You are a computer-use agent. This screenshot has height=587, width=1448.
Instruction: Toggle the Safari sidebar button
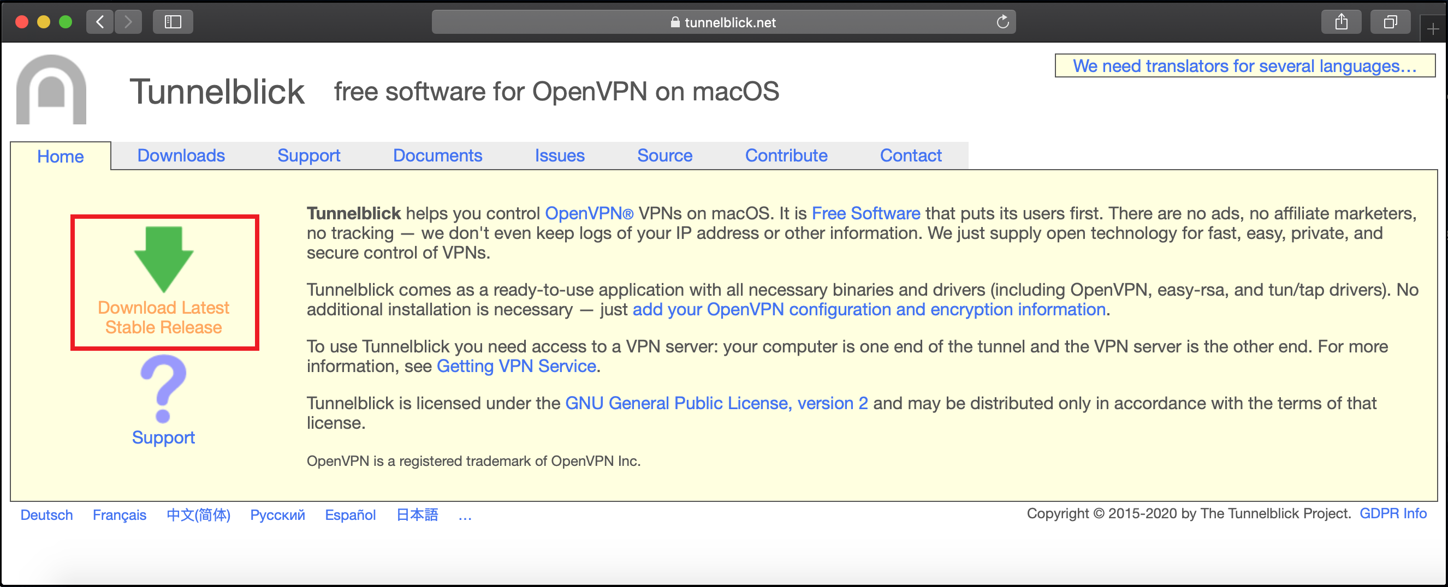(x=173, y=22)
